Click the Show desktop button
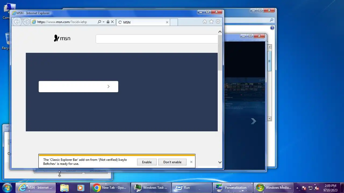Screen dimensions: 344x193 pyautogui.click(x=342, y=188)
